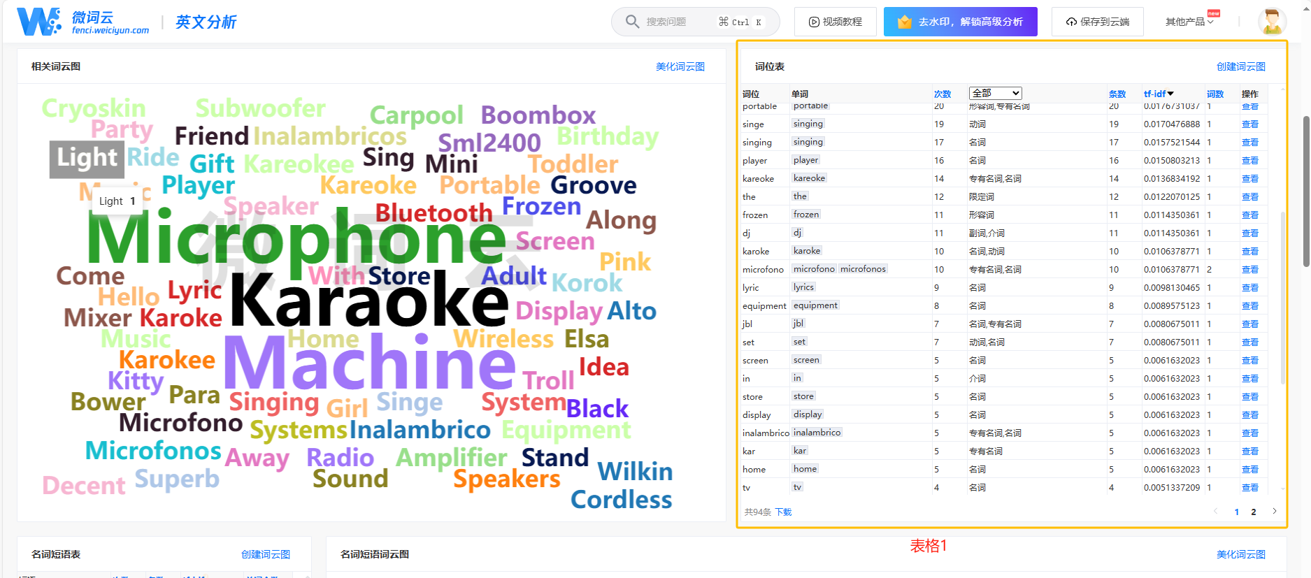Open the 视频教程 video tutorial

835,22
